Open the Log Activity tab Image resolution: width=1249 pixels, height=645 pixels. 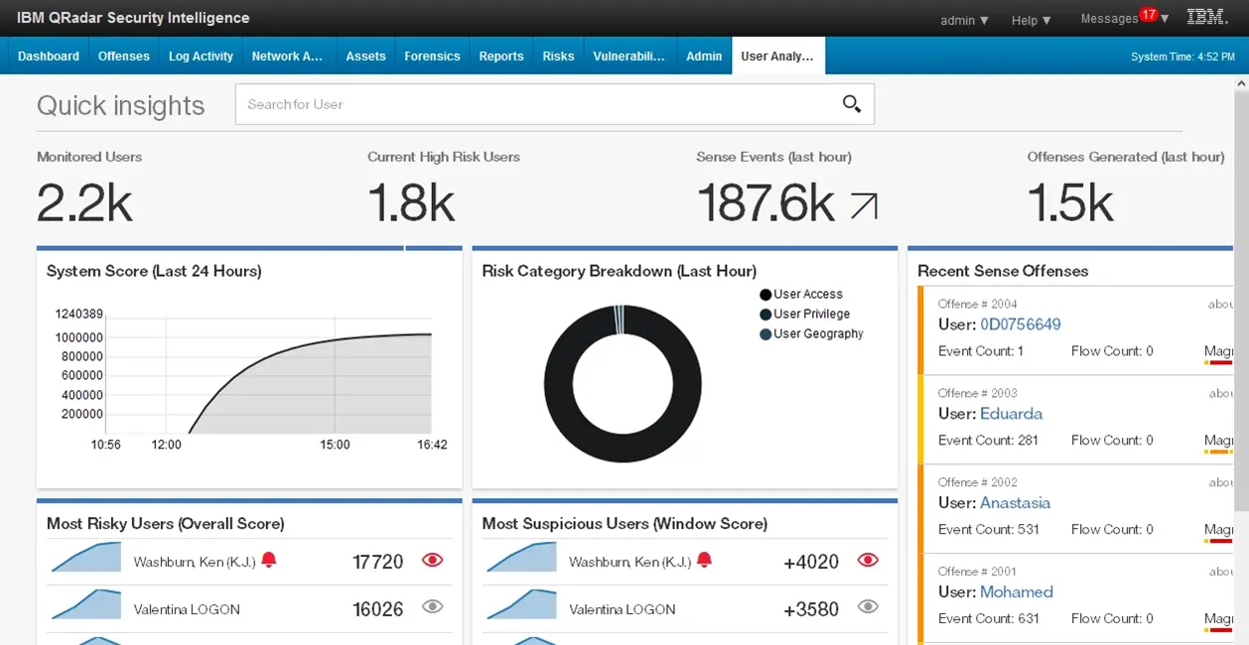click(201, 57)
